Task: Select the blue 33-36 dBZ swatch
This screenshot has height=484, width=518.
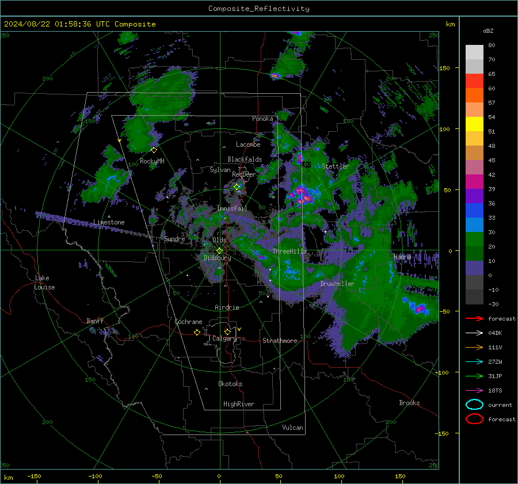Action: click(x=474, y=210)
